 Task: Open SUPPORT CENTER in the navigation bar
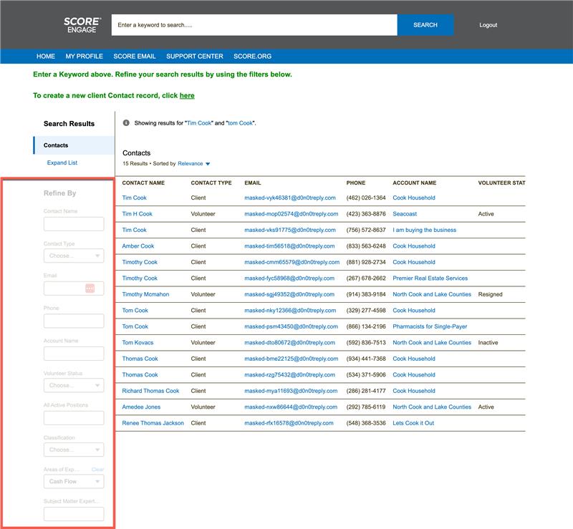coord(194,57)
